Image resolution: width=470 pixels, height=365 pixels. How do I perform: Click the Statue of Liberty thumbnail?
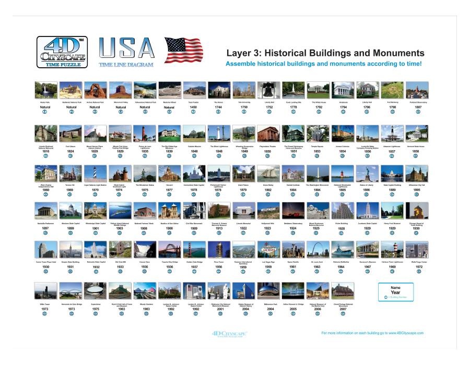point(368,174)
